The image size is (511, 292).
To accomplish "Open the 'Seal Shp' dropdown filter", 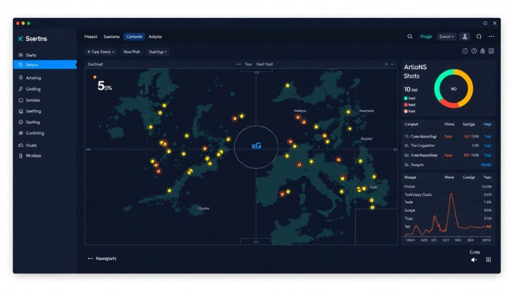I will [158, 51].
